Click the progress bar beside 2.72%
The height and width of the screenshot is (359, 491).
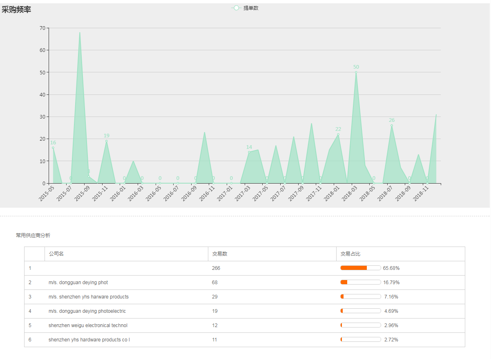click(x=361, y=339)
